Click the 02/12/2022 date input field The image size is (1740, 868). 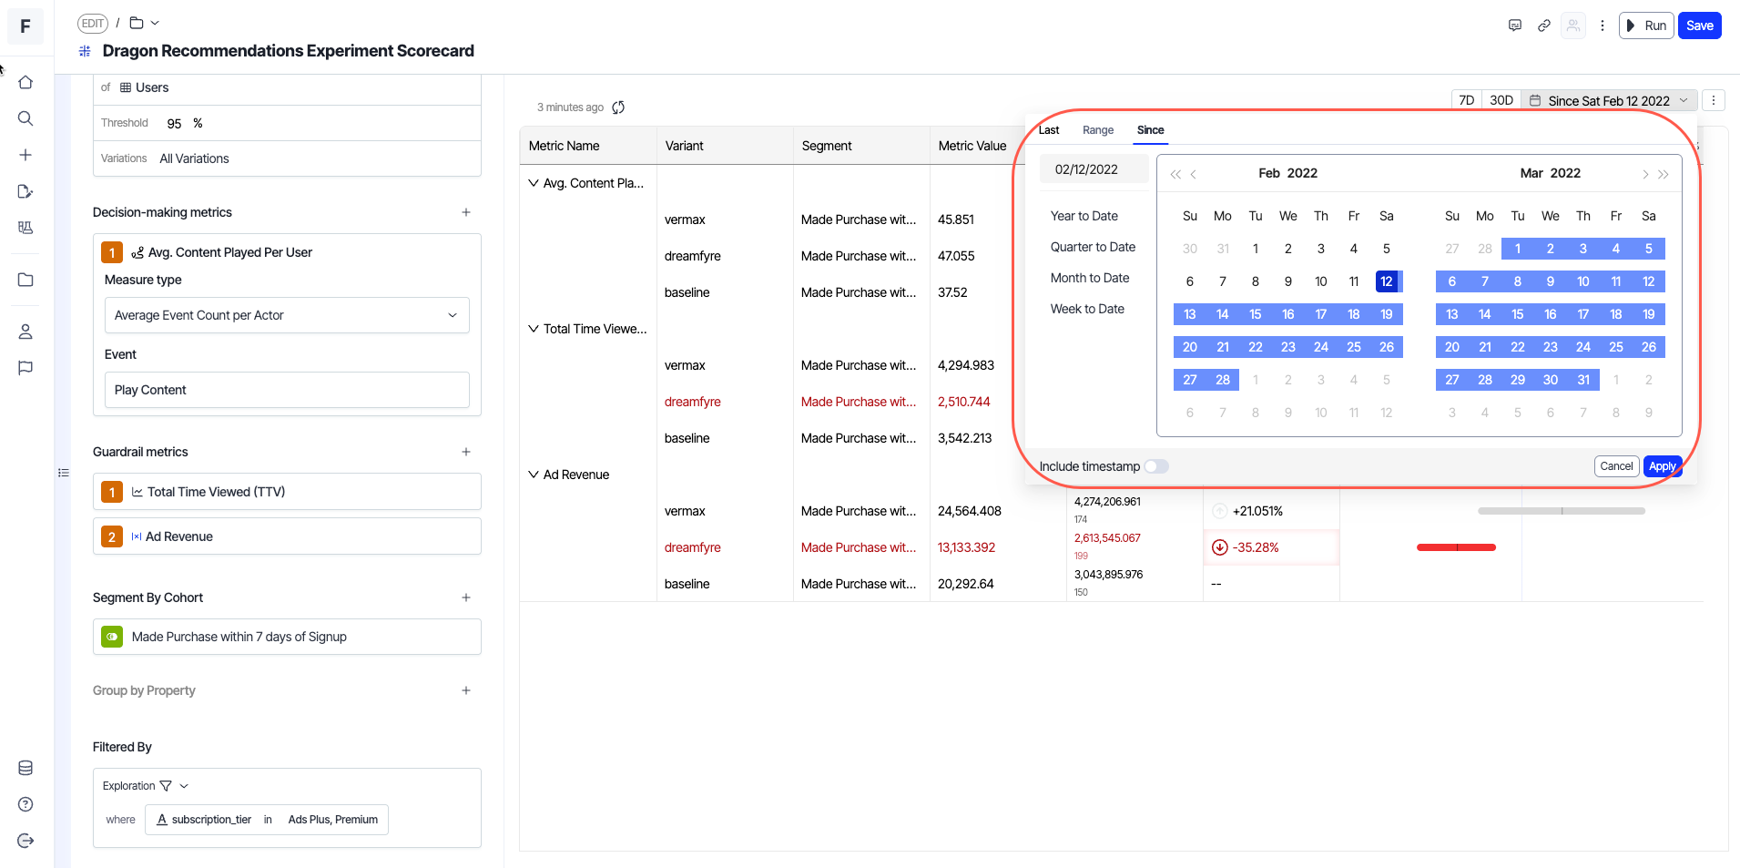click(1094, 169)
